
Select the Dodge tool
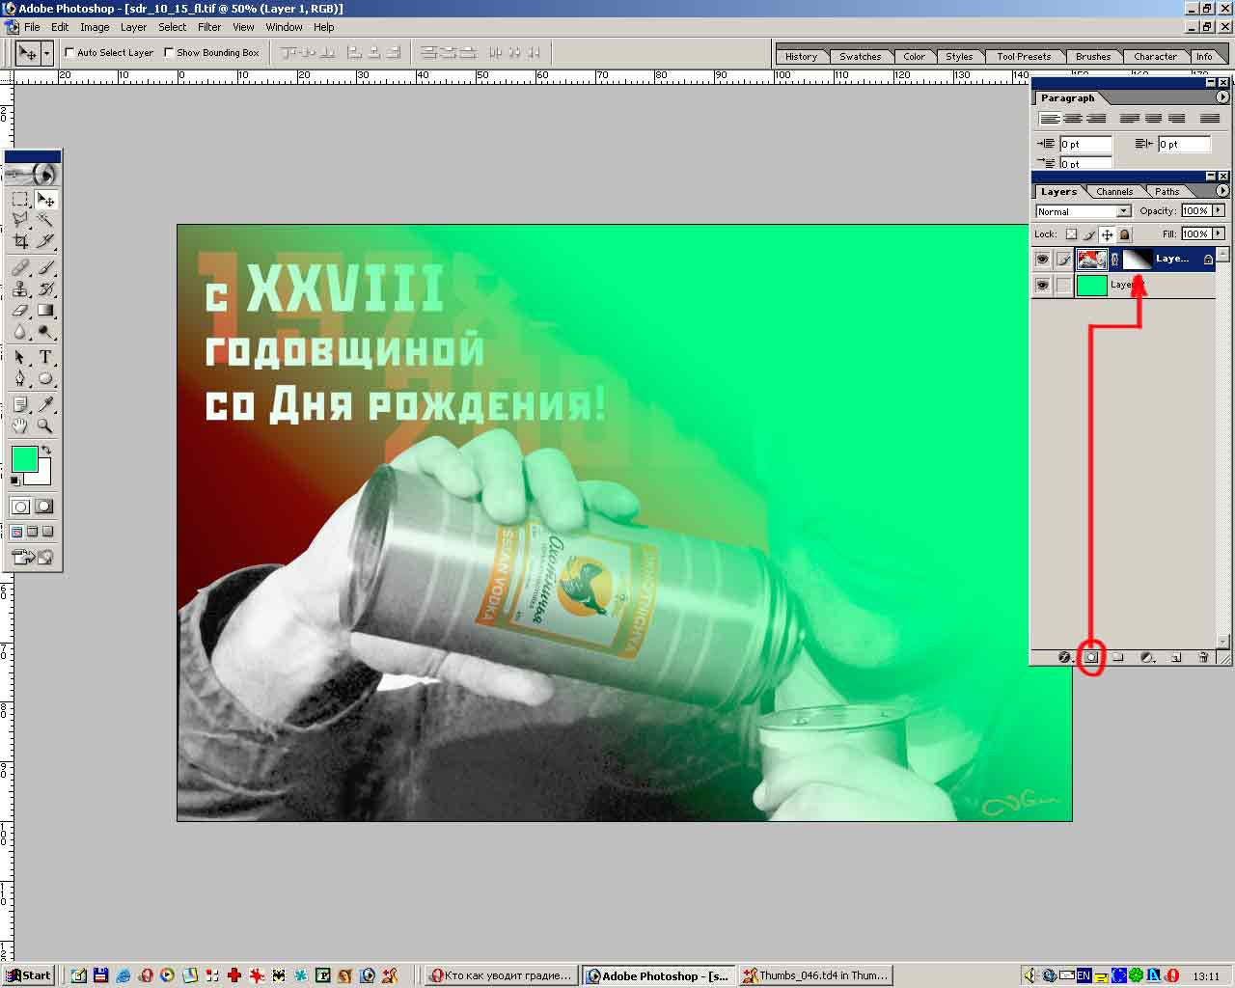45,331
